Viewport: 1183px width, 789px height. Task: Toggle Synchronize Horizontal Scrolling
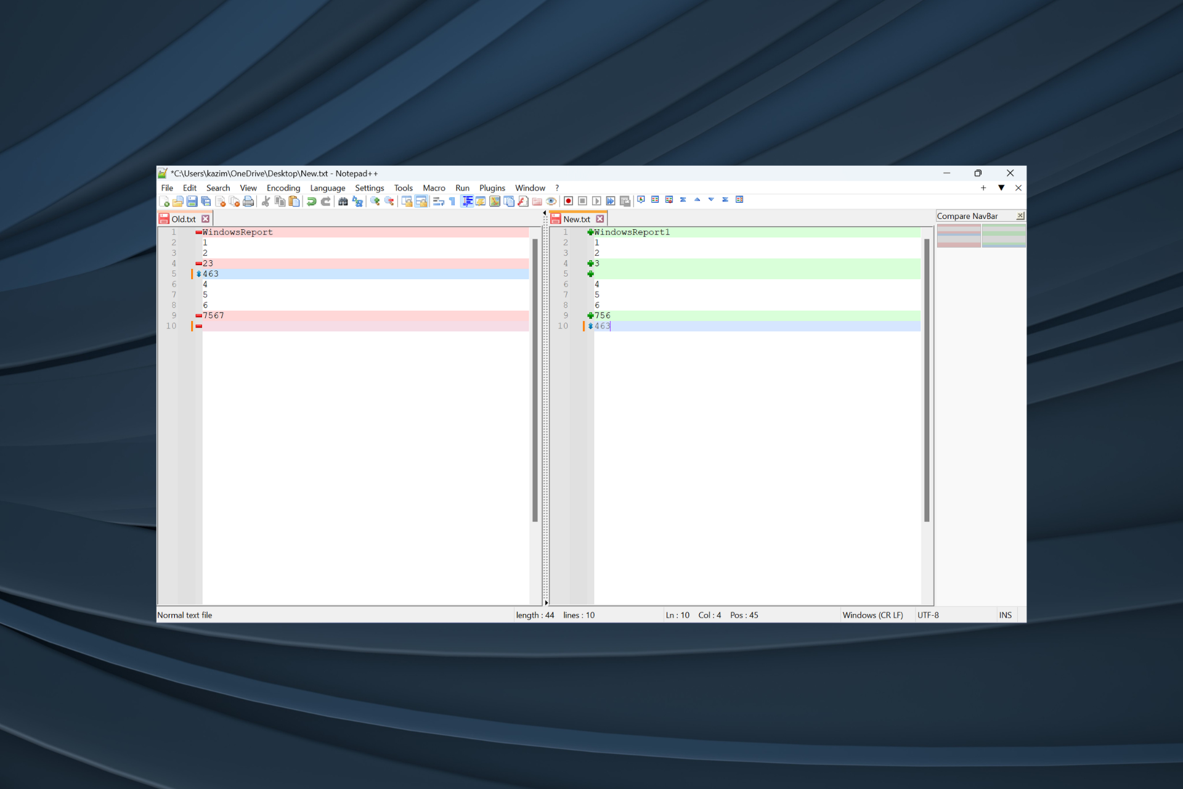pyautogui.click(x=421, y=201)
